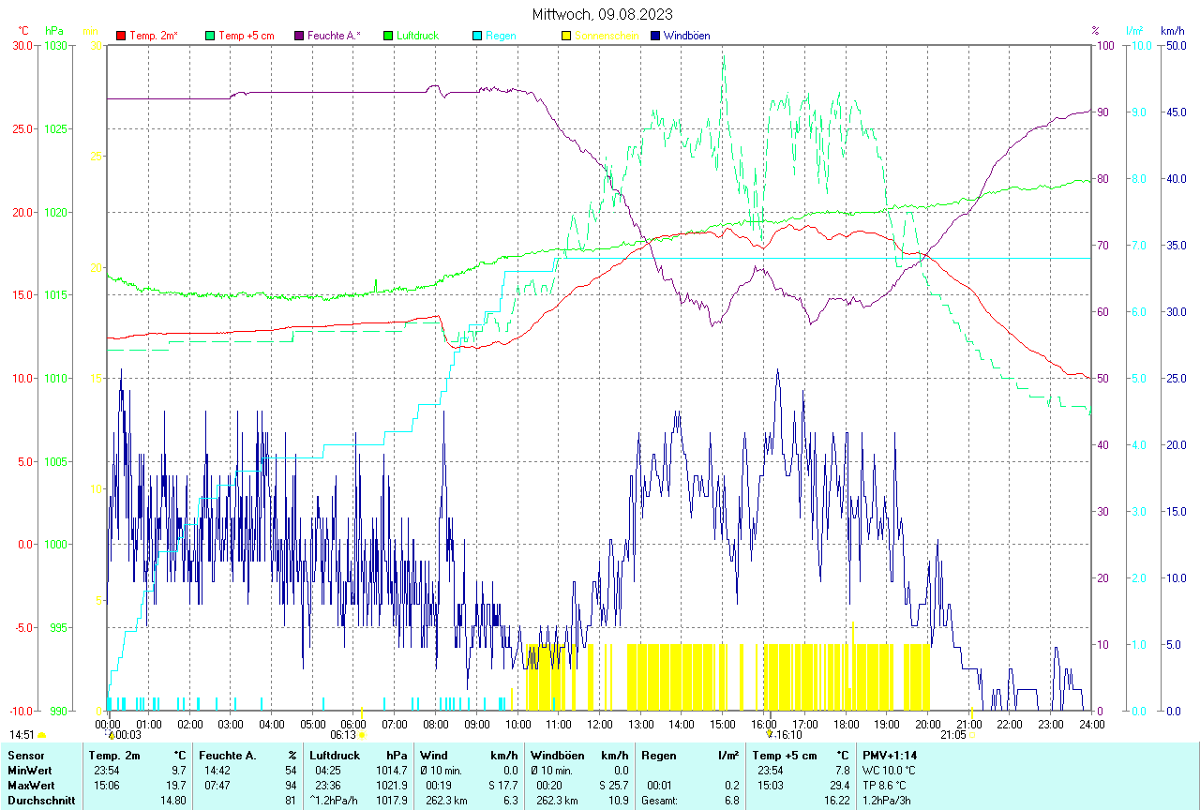1200x810 pixels.
Task: Click the bright green Luftdruck legend swatch
Action: click(x=388, y=36)
